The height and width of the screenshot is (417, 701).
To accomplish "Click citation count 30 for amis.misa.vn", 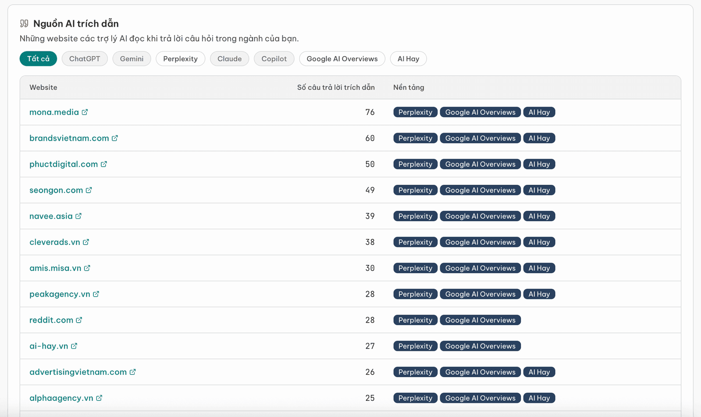I will tap(370, 268).
